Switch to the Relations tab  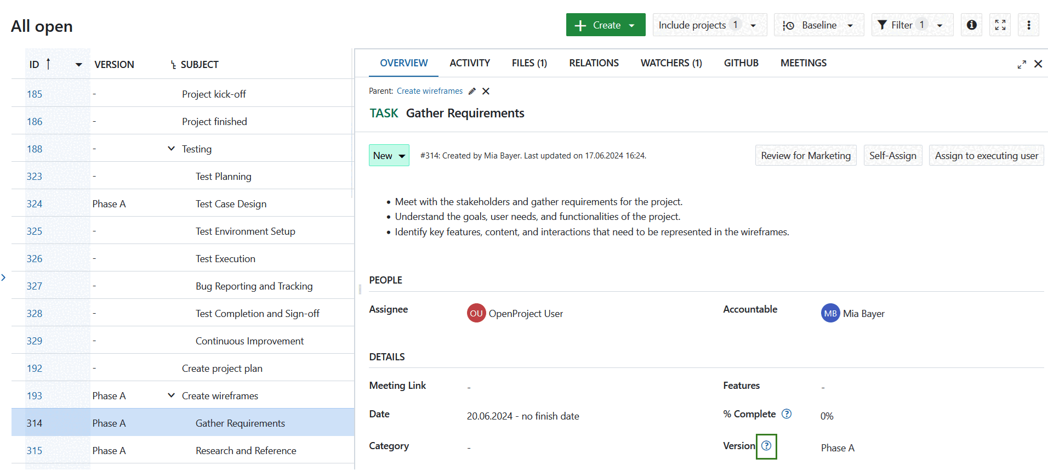[594, 63]
